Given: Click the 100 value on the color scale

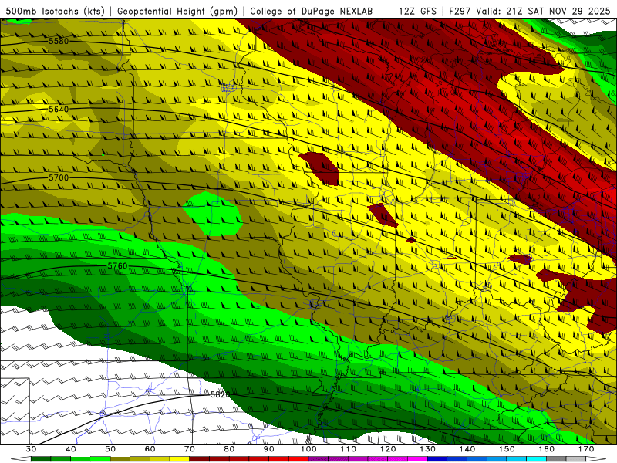Looking at the screenshot, I should click(x=309, y=449).
